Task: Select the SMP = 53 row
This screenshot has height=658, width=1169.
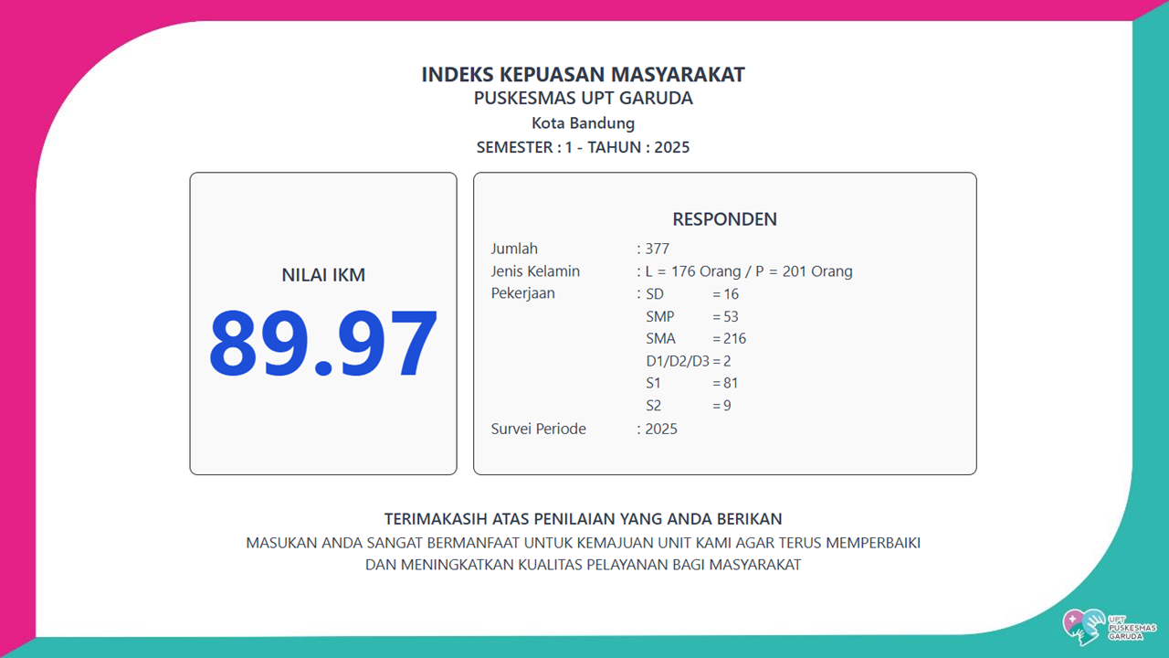Action: [691, 316]
